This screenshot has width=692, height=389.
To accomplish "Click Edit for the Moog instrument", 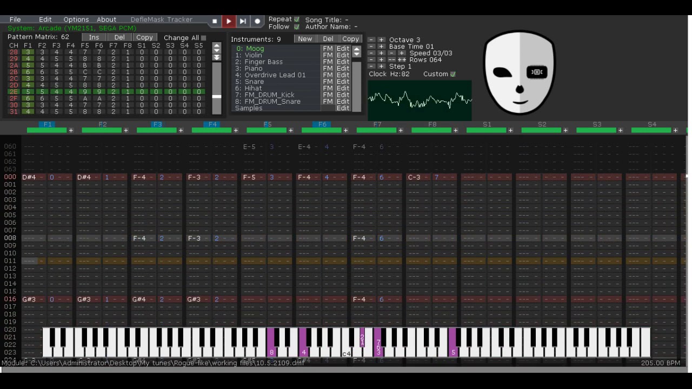I will click(343, 49).
